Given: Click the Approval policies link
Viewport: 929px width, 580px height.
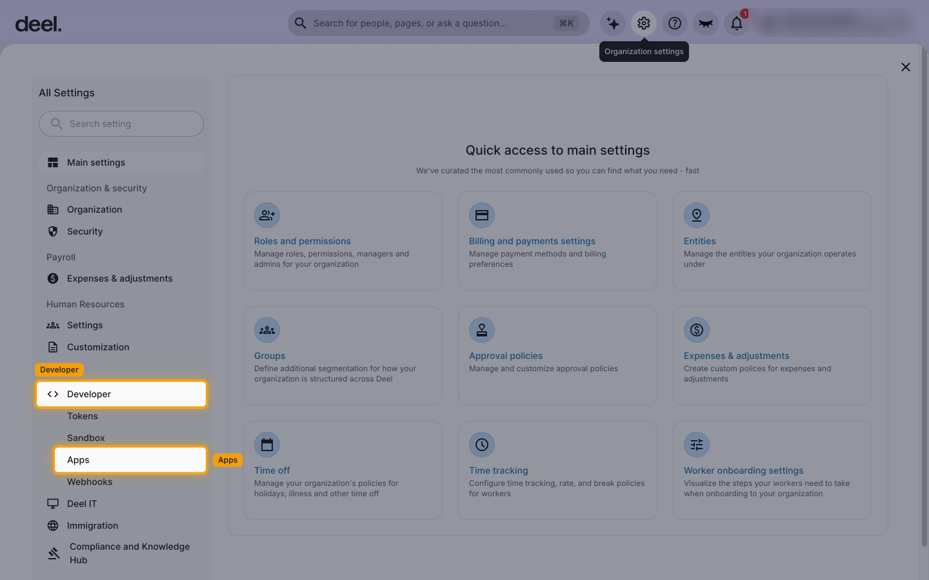Looking at the screenshot, I should click(x=506, y=356).
